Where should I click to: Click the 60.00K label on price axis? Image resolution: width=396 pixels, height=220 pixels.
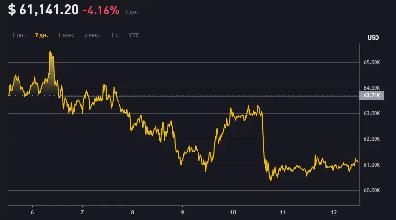372,190
